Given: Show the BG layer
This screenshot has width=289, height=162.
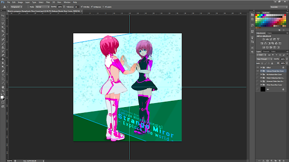Looking at the screenshot, I should click(258, 89).
